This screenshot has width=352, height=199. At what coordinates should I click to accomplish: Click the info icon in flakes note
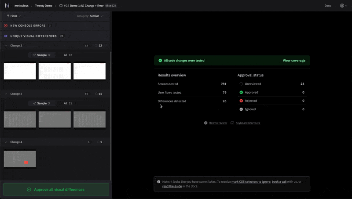click(x=159, y=182)
